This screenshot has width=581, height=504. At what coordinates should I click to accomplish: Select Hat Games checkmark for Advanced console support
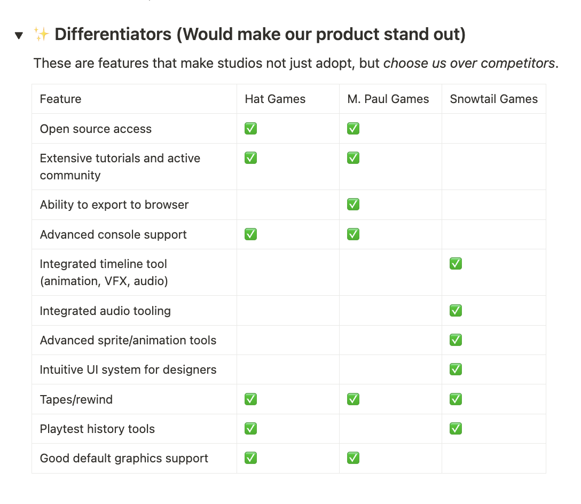[251, 234]
